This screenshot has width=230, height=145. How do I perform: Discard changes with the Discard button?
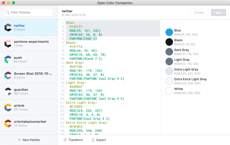[x=199, y=12]
